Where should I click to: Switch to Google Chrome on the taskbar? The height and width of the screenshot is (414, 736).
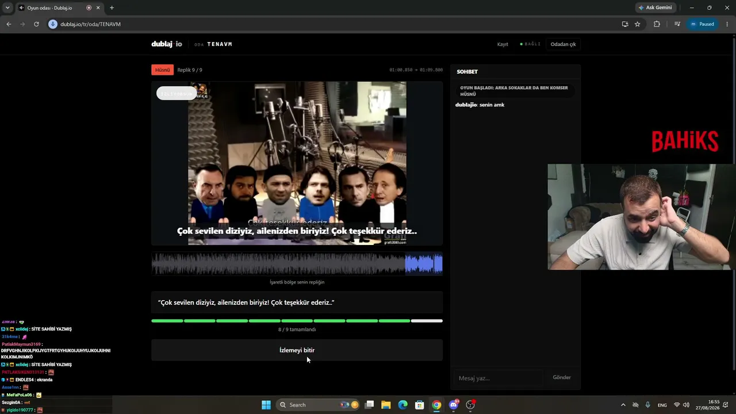point(437,405)
